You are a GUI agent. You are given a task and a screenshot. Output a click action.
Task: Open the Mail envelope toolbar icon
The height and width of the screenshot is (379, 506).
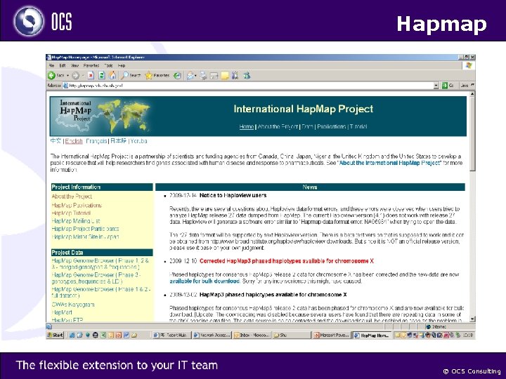(190, 76)
